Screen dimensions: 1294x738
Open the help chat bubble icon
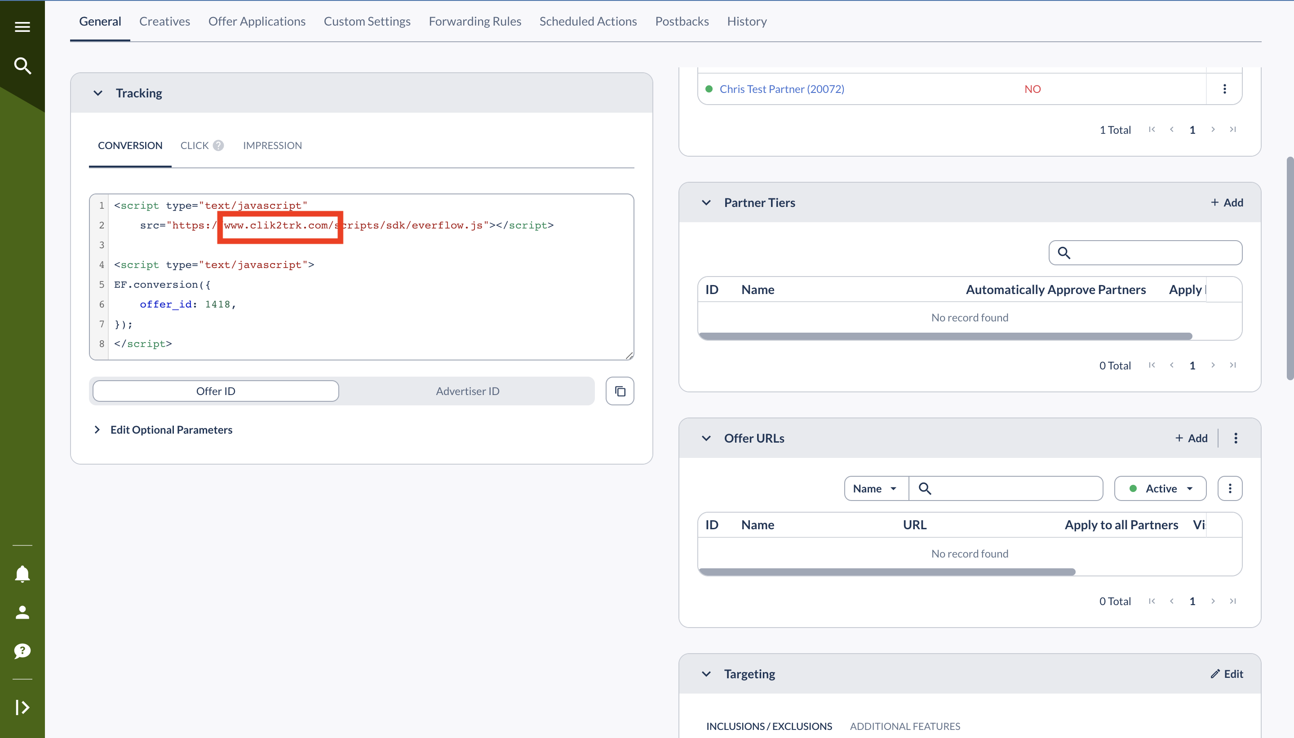22,651
